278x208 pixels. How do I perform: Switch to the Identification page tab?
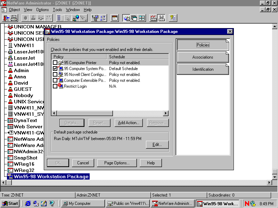203,69
